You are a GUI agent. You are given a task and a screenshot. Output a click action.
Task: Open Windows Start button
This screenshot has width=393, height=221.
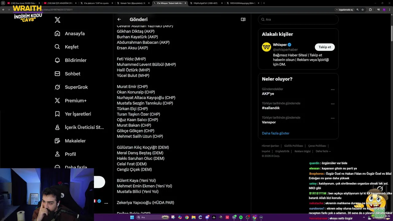[x=132, y=217]
